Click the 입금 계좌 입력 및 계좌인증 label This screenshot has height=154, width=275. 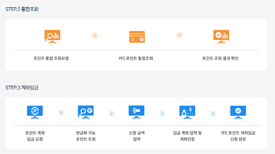point(187,136)
